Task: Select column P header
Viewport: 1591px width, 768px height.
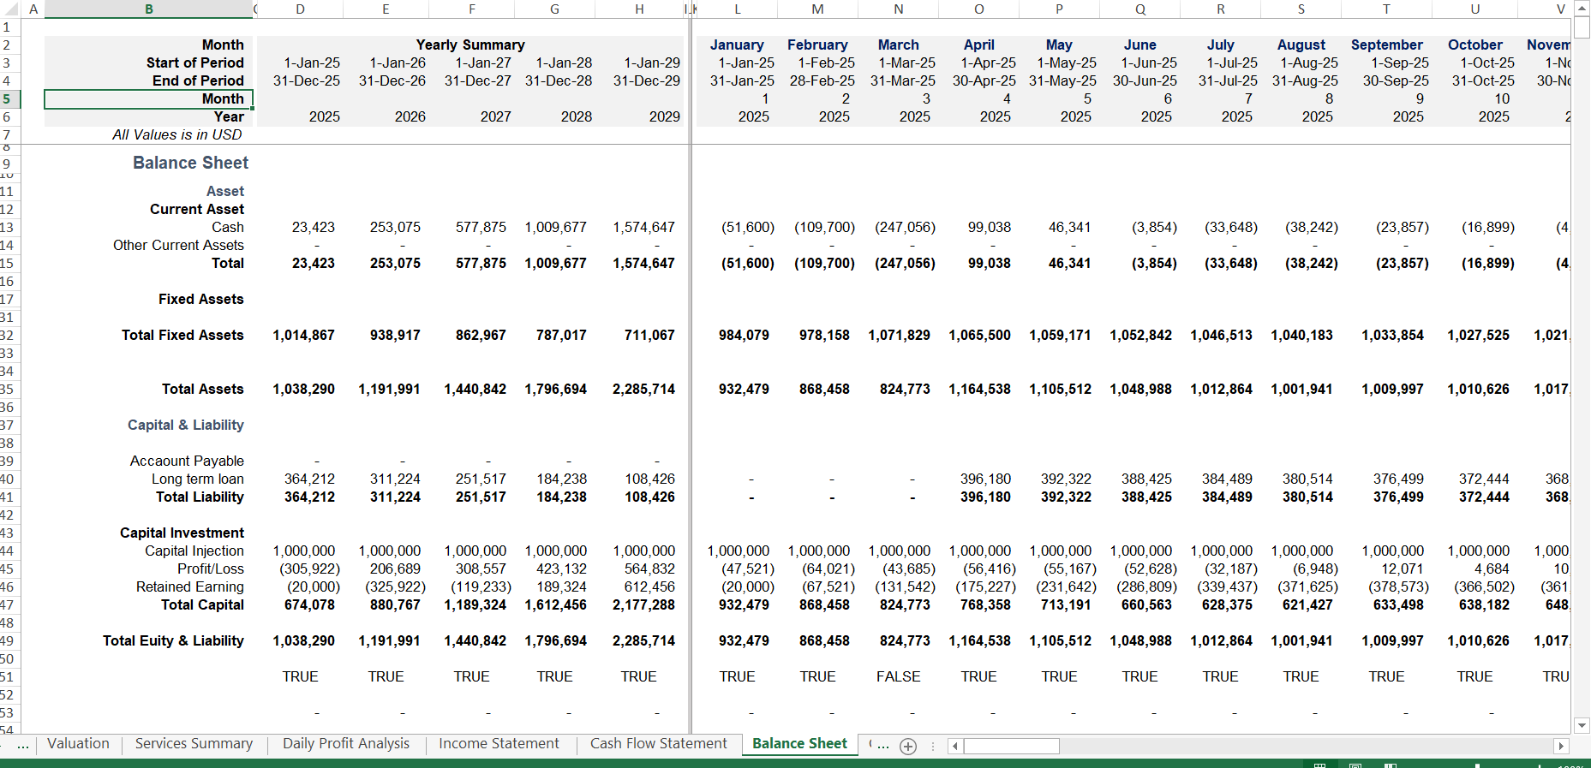Action: click(x=1059, y=9)
